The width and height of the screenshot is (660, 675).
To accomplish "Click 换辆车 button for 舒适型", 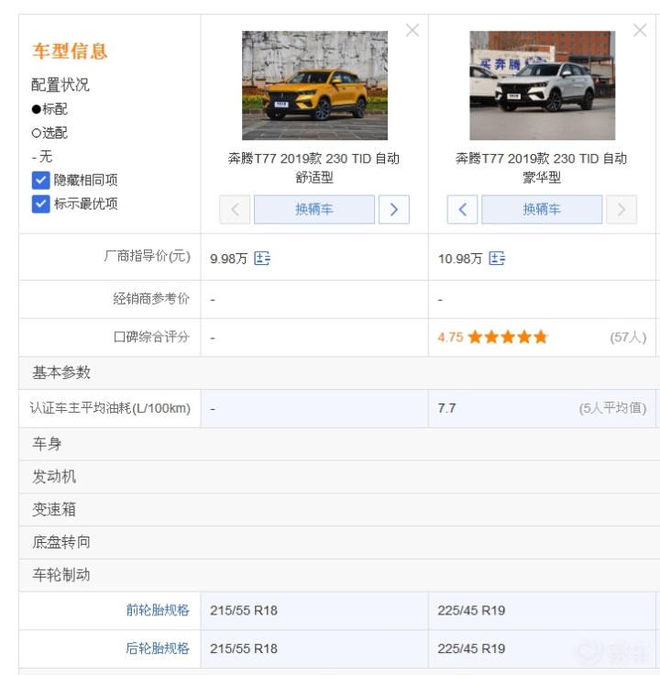I will point(314,210).
